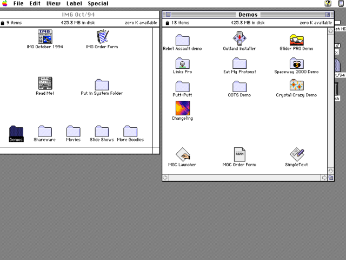The image size is (346, 260).
Task: Open the Special menu
Action: (98, 4)
